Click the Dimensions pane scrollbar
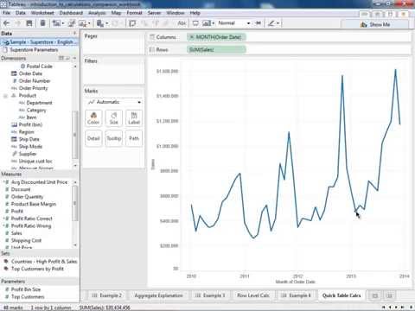Screen dimensions: 415x311 point(75,136)
